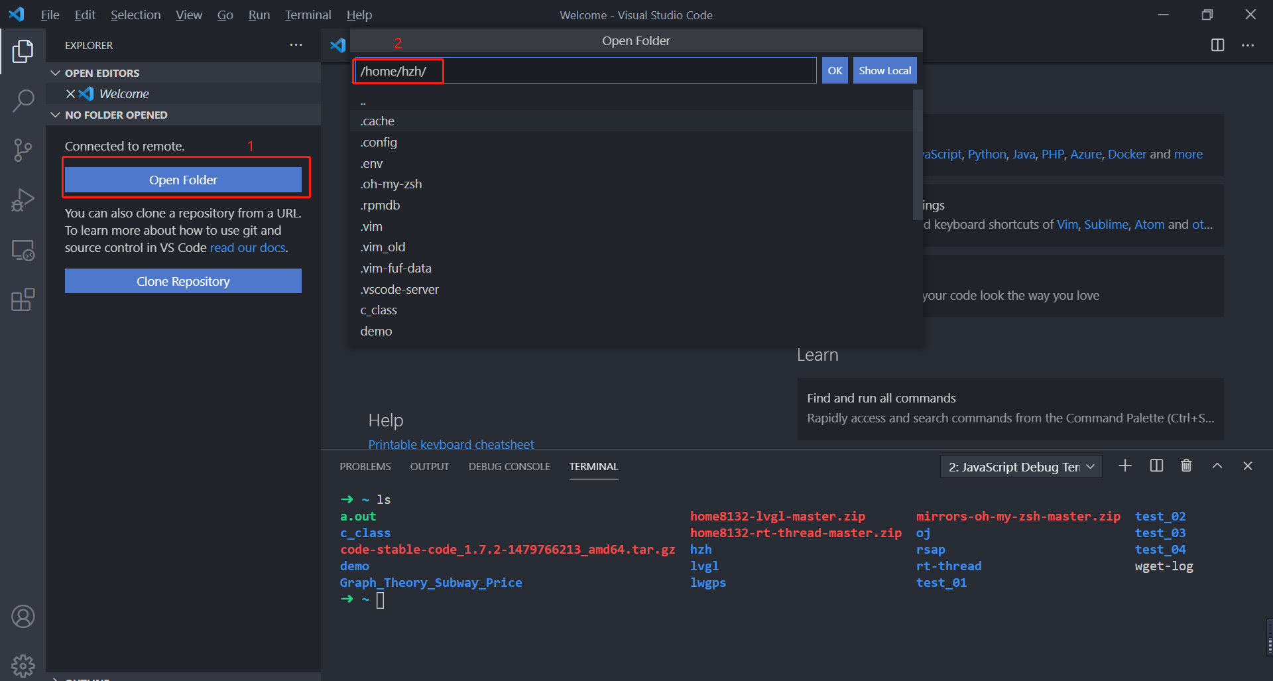Open the Find and run all commands card

tap(1010, 408)
